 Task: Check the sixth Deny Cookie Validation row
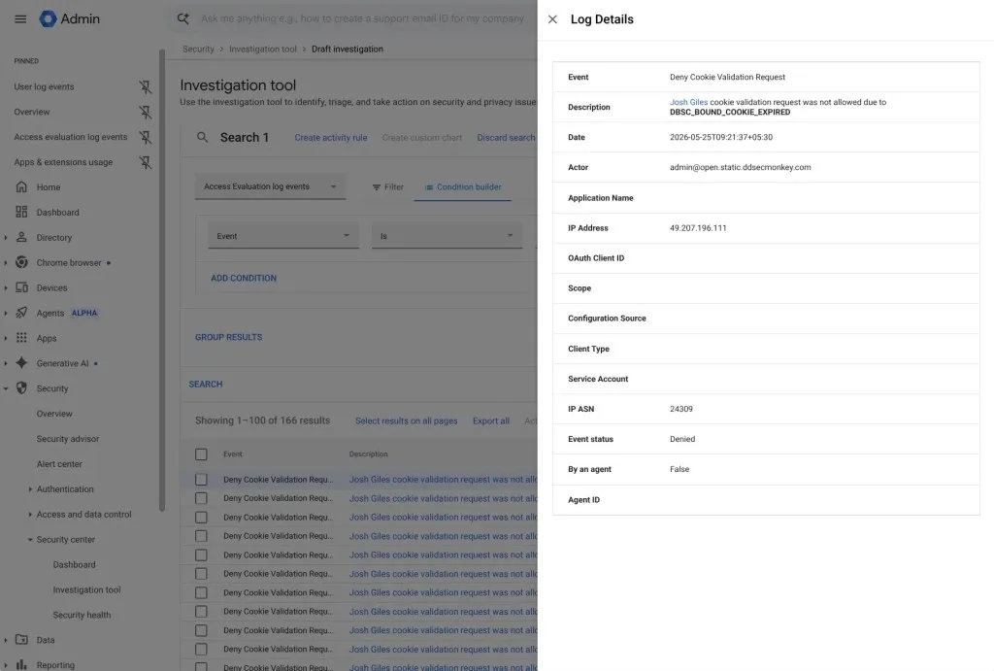coord(201,573)
